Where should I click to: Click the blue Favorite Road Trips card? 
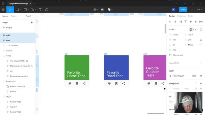click(116, 67)
